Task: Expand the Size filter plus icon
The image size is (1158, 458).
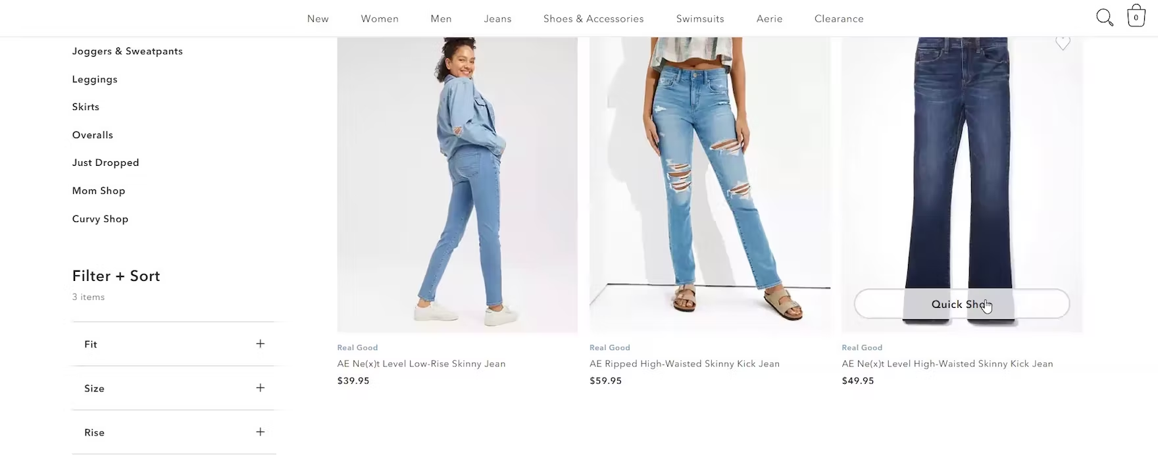Action: (261, 388)
